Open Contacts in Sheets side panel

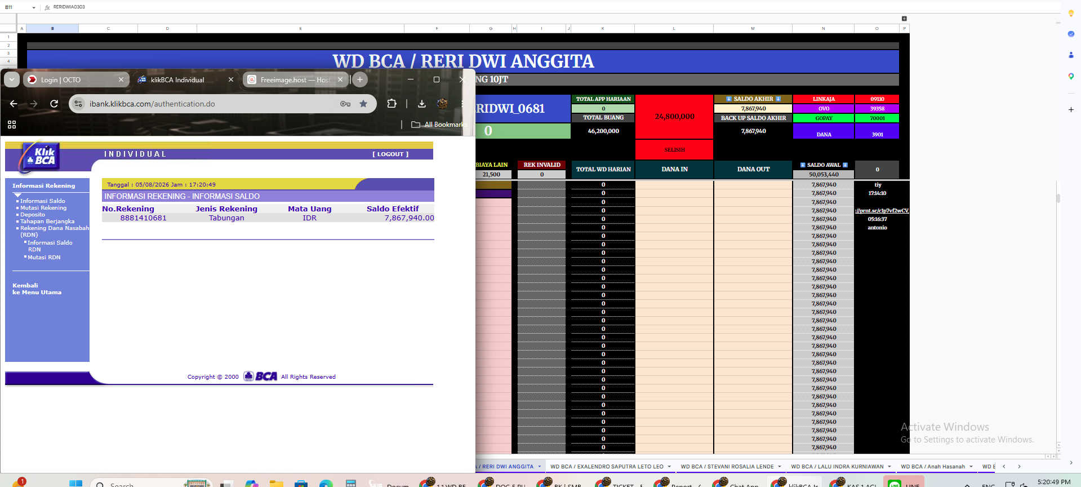point(1071,55)
